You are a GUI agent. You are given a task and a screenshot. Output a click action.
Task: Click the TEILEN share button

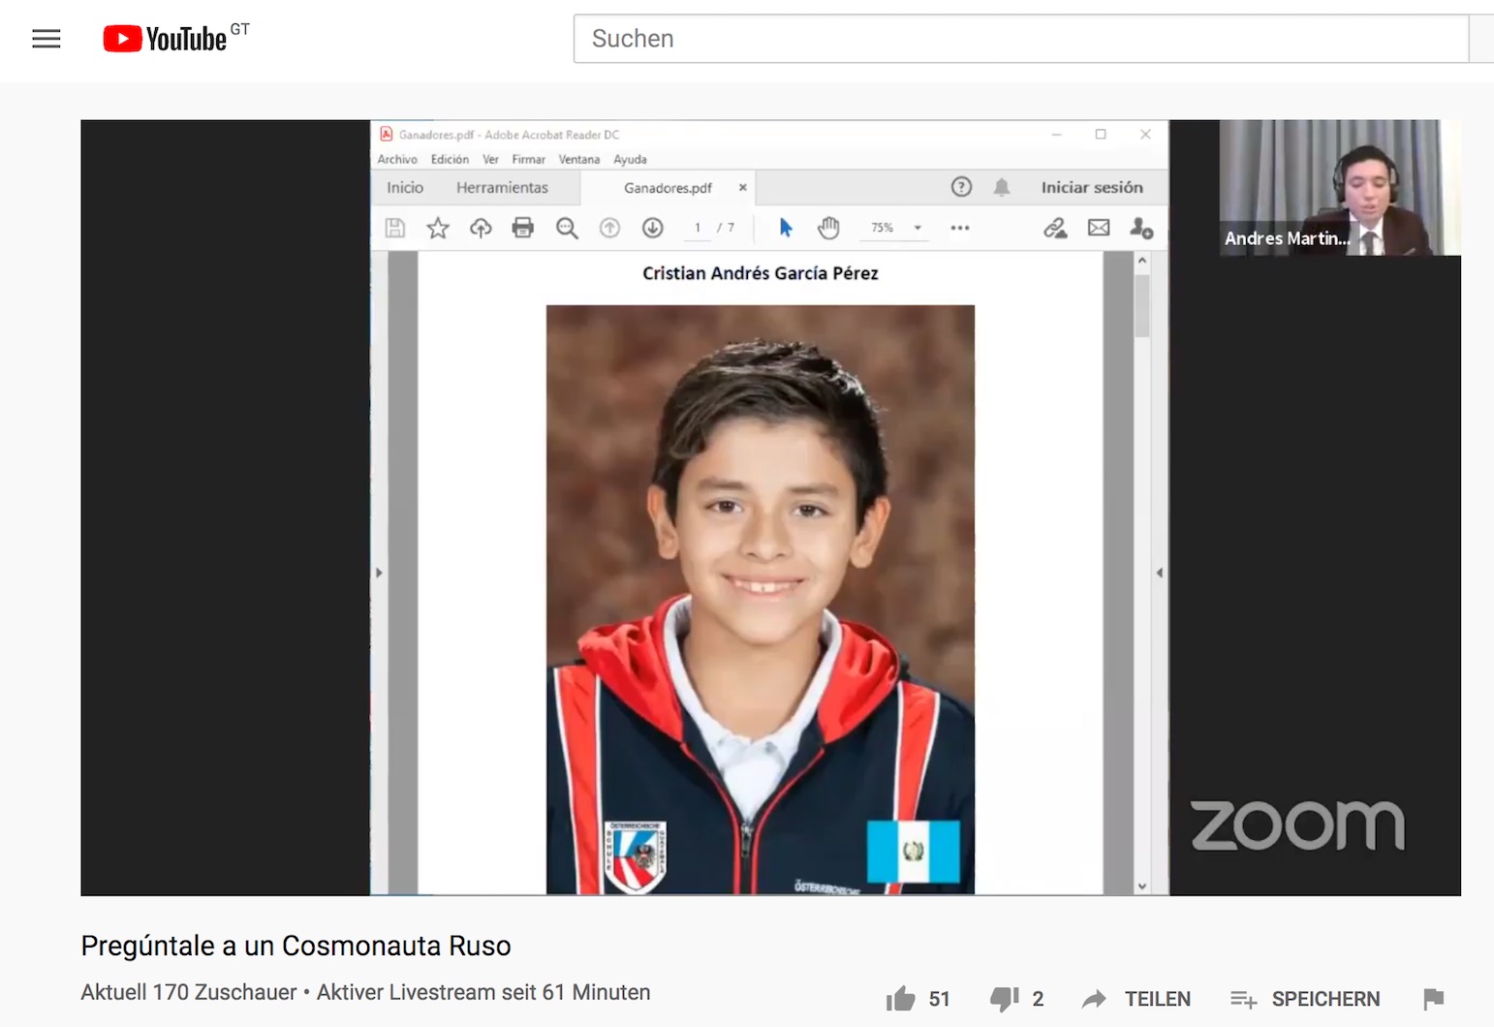click(1137, 999)
